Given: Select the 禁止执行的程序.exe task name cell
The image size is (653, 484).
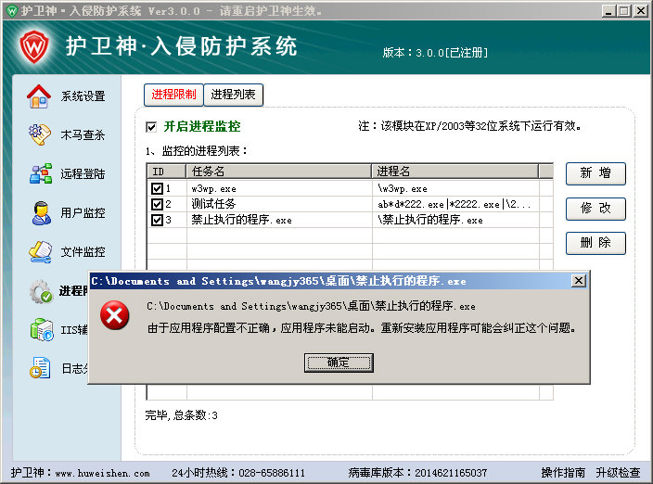Looking at the screenshot, I should pyautogui.click(x=279, y=220).
